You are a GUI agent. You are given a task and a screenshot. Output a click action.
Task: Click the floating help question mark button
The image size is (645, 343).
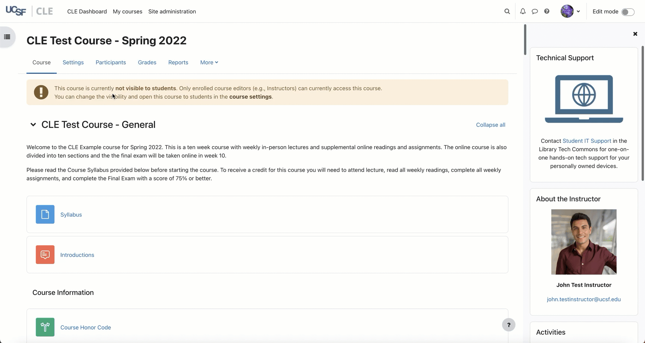508,325
